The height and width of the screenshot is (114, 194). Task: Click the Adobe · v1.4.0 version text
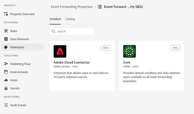pyautogui.click(x=131, y=67)
